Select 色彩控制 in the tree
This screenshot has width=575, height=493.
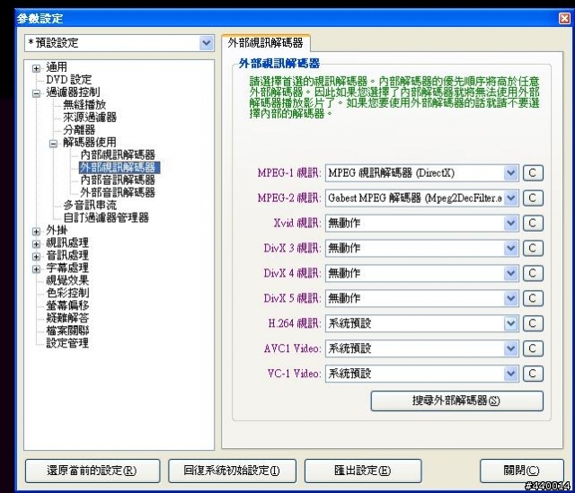pos(67,293)
